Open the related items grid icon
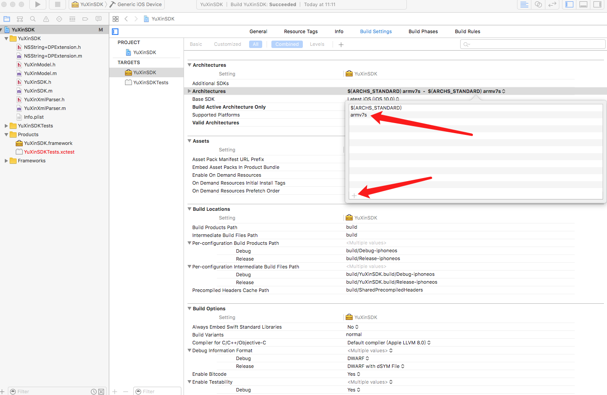 (115, 19)
